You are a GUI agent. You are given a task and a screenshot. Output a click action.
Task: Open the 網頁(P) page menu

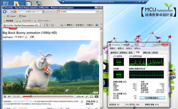70,25
